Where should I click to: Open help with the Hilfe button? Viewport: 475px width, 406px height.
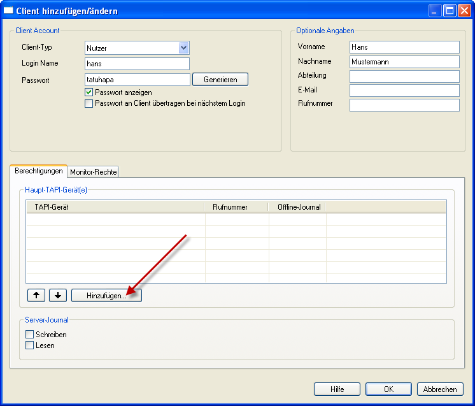coord(337,389)
